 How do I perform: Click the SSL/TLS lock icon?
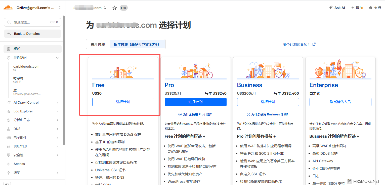9,146
